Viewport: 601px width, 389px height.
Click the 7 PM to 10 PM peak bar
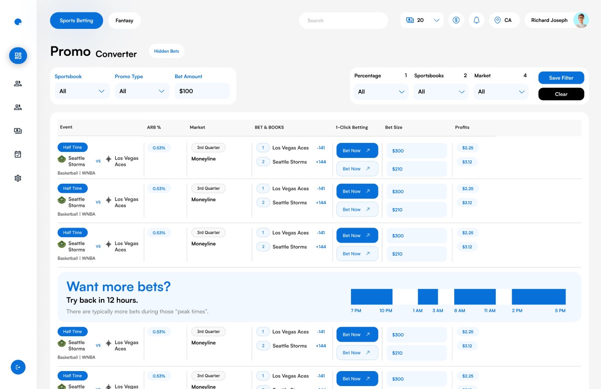tap(371, 297)
